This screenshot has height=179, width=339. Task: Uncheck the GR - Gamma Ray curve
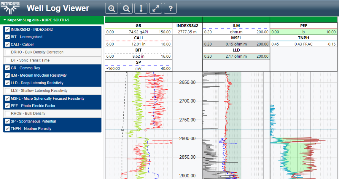coord(7,68)
